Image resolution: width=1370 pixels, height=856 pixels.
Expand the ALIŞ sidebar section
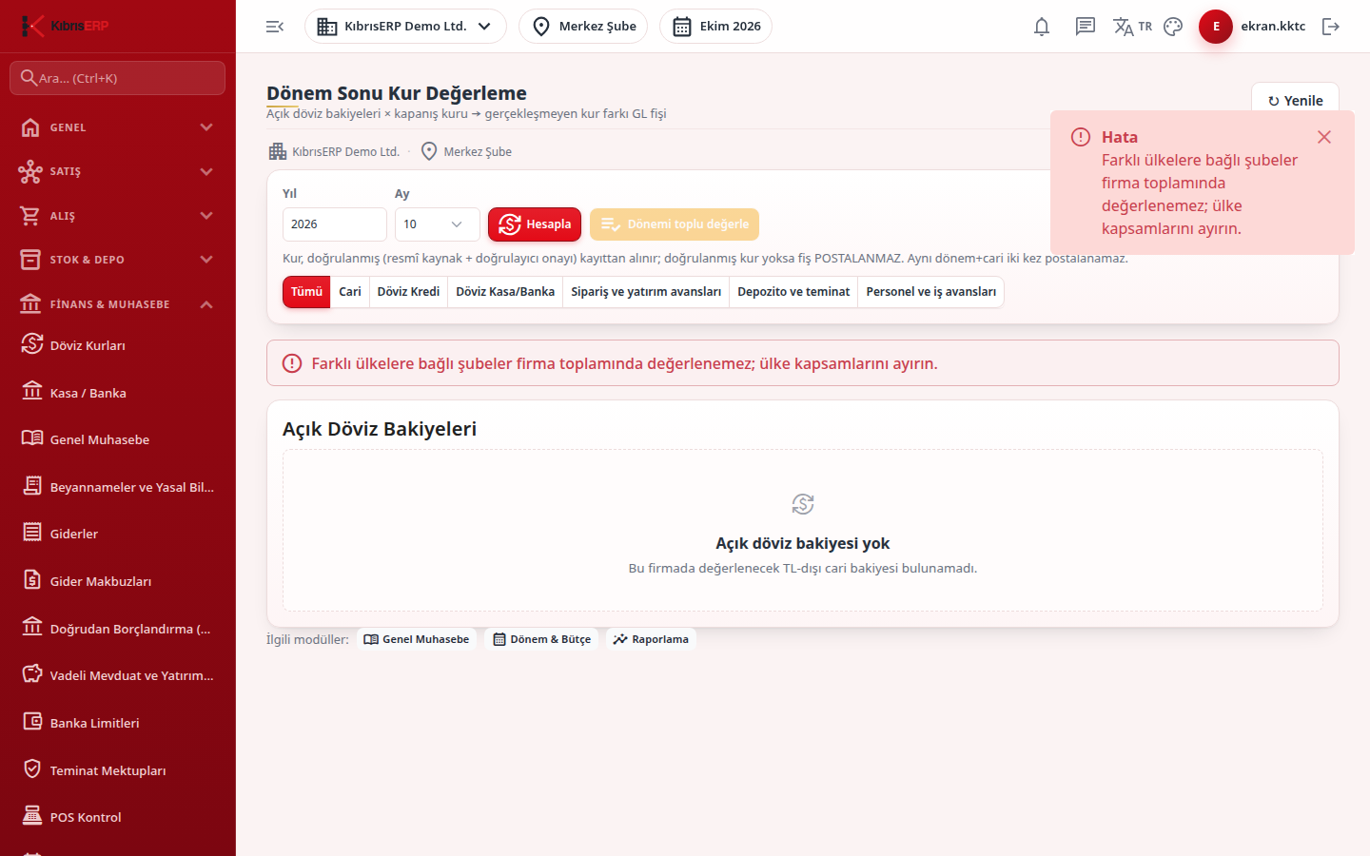(x=118, y=216)
